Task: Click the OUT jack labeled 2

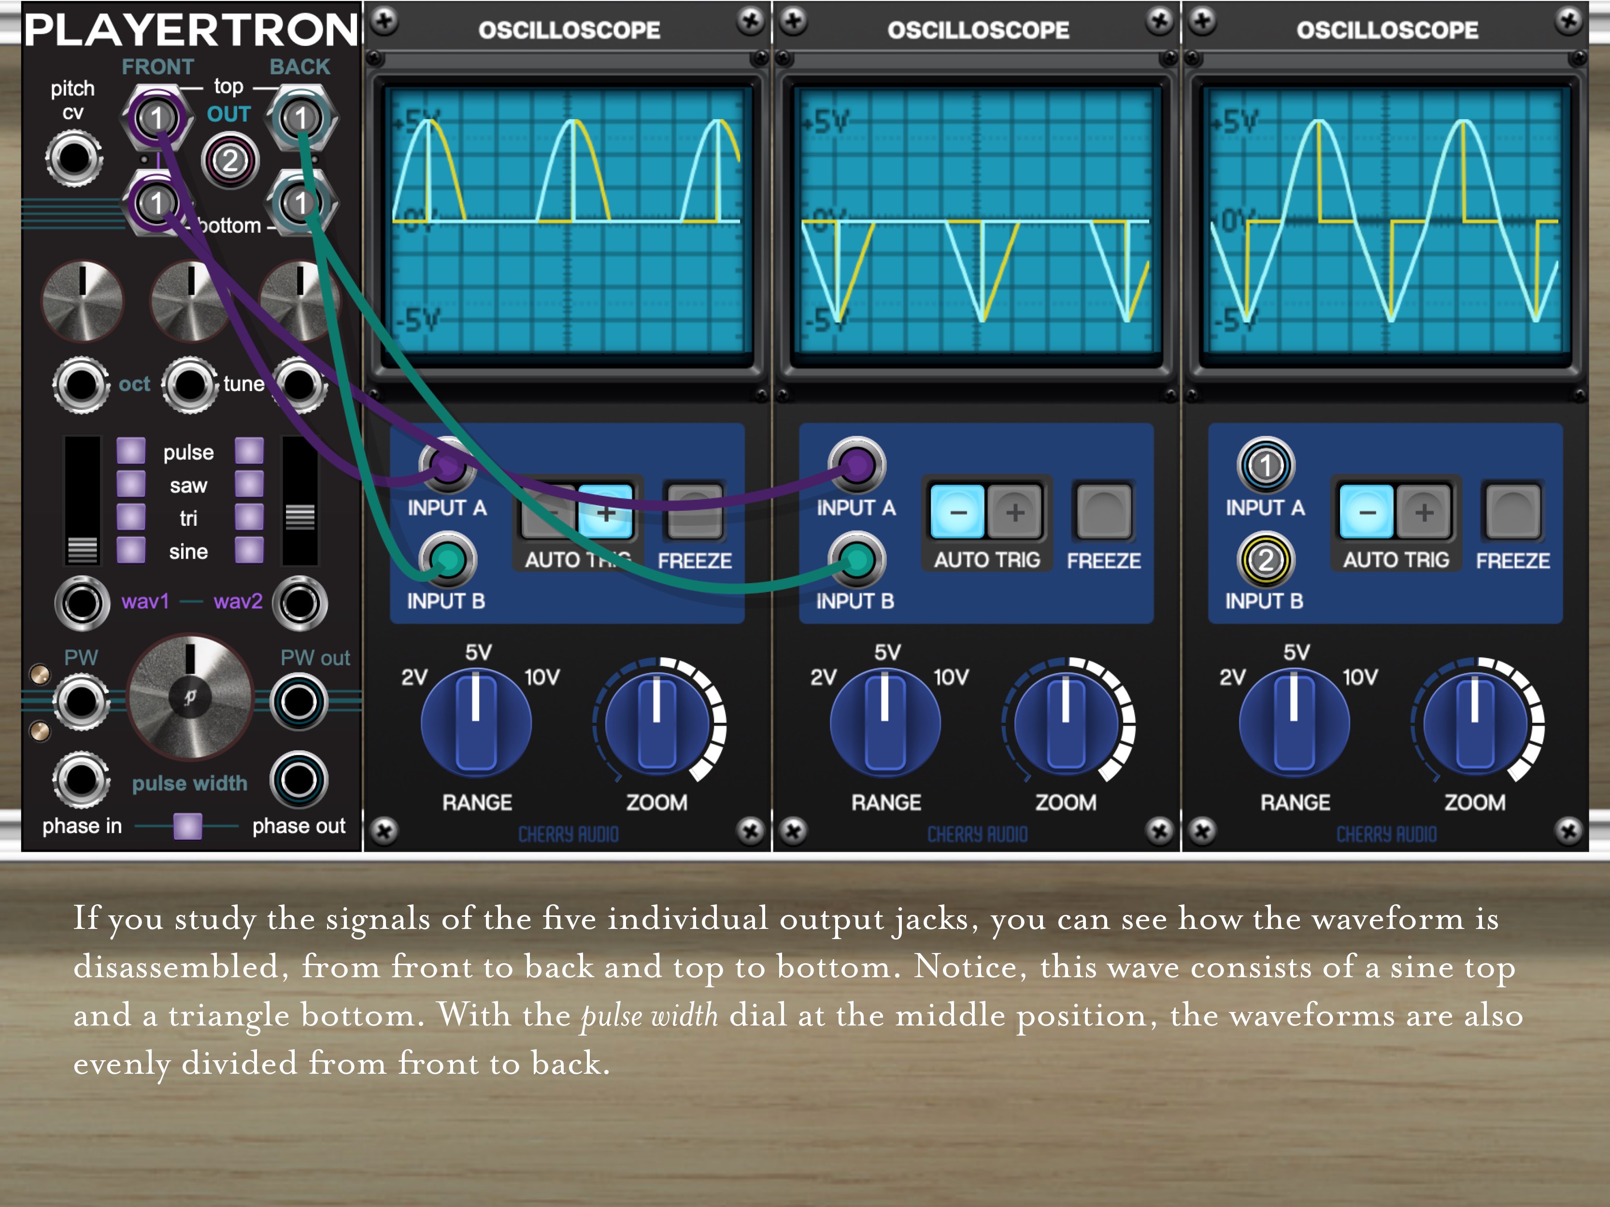Action: click(230, 162)
